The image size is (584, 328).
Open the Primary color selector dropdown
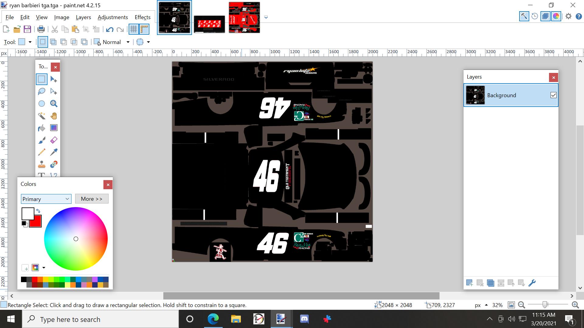[46, 199]
